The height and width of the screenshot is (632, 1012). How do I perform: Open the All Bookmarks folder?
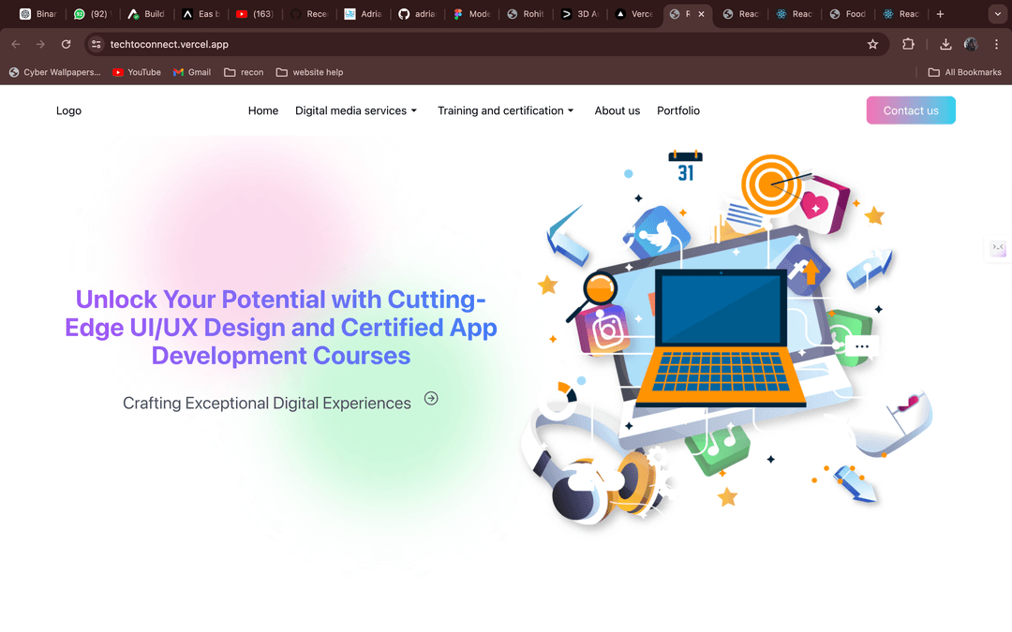[964, 72]
